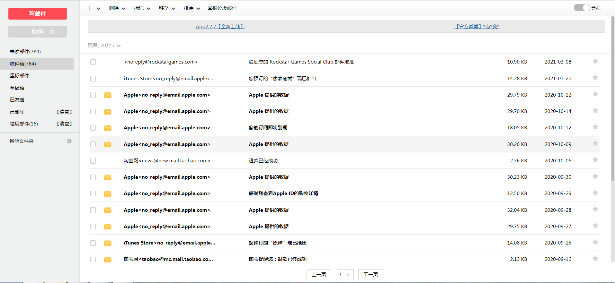615x283 pixels.
Task: Go to the 草稿箱 drafts folder
Action: (17, 88)
